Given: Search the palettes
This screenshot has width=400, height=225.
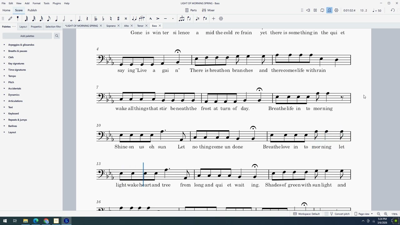Looking at the screenshot, I should click(57, 36).
